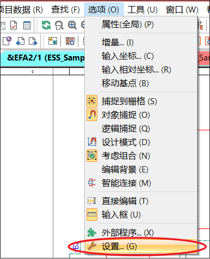Image resolution: width=210 pixels, height=259 pixels.
Task: Click the zoom in magnifier icon
Action: coord(72,25)
